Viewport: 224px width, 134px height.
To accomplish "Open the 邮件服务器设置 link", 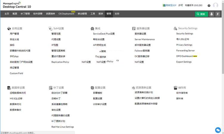I will click(x=143, y=45).
